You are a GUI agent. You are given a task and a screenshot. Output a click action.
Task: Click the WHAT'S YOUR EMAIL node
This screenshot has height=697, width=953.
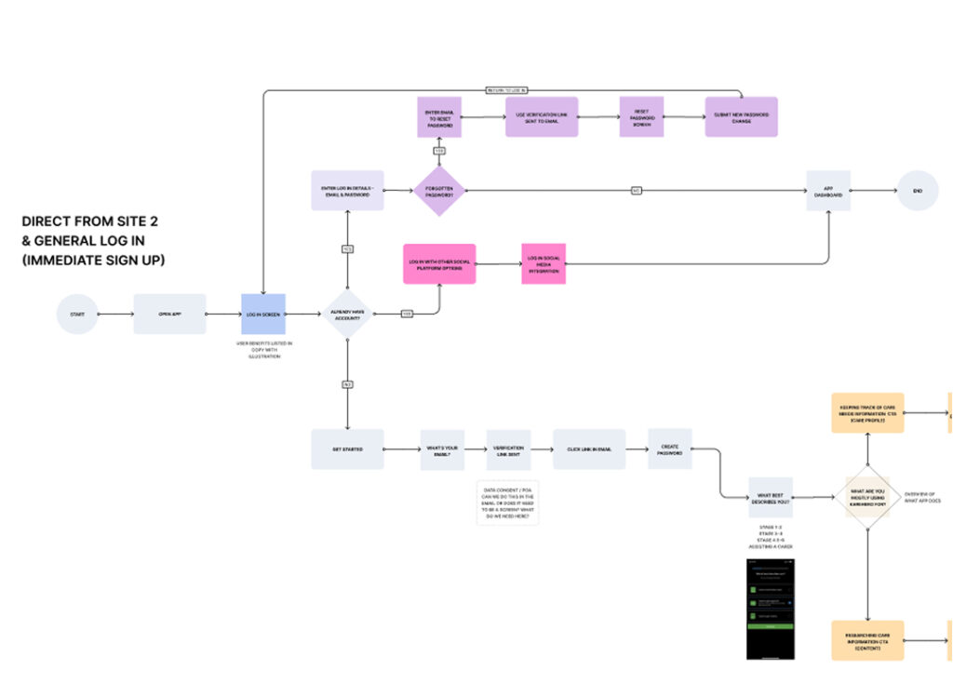[442, 449]
